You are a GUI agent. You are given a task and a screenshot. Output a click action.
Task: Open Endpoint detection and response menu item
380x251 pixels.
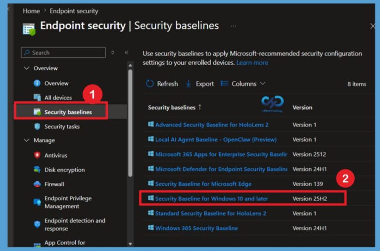(x=75, y=224)
